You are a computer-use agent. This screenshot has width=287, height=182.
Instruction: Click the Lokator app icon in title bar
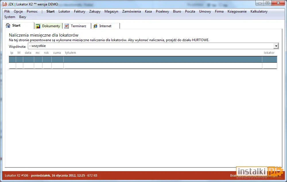point(5,4)
